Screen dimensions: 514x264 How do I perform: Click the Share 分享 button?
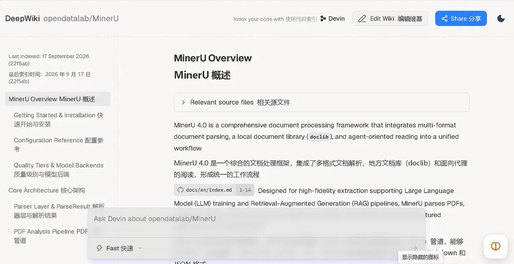pos(461,19)
